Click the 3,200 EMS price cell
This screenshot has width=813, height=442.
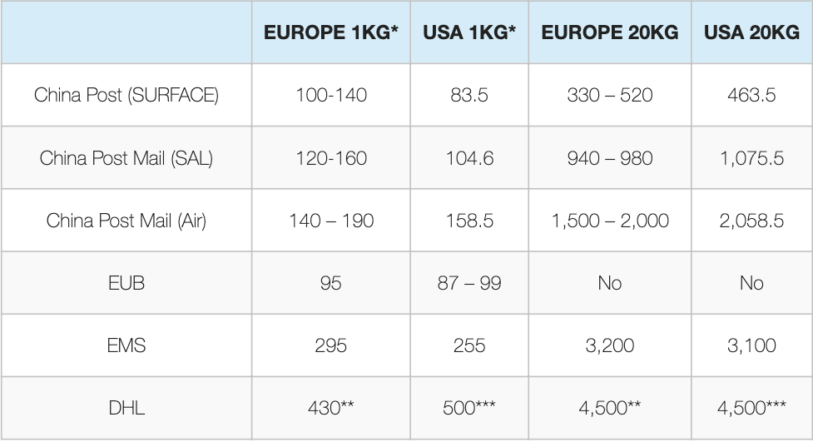point(610,345)
